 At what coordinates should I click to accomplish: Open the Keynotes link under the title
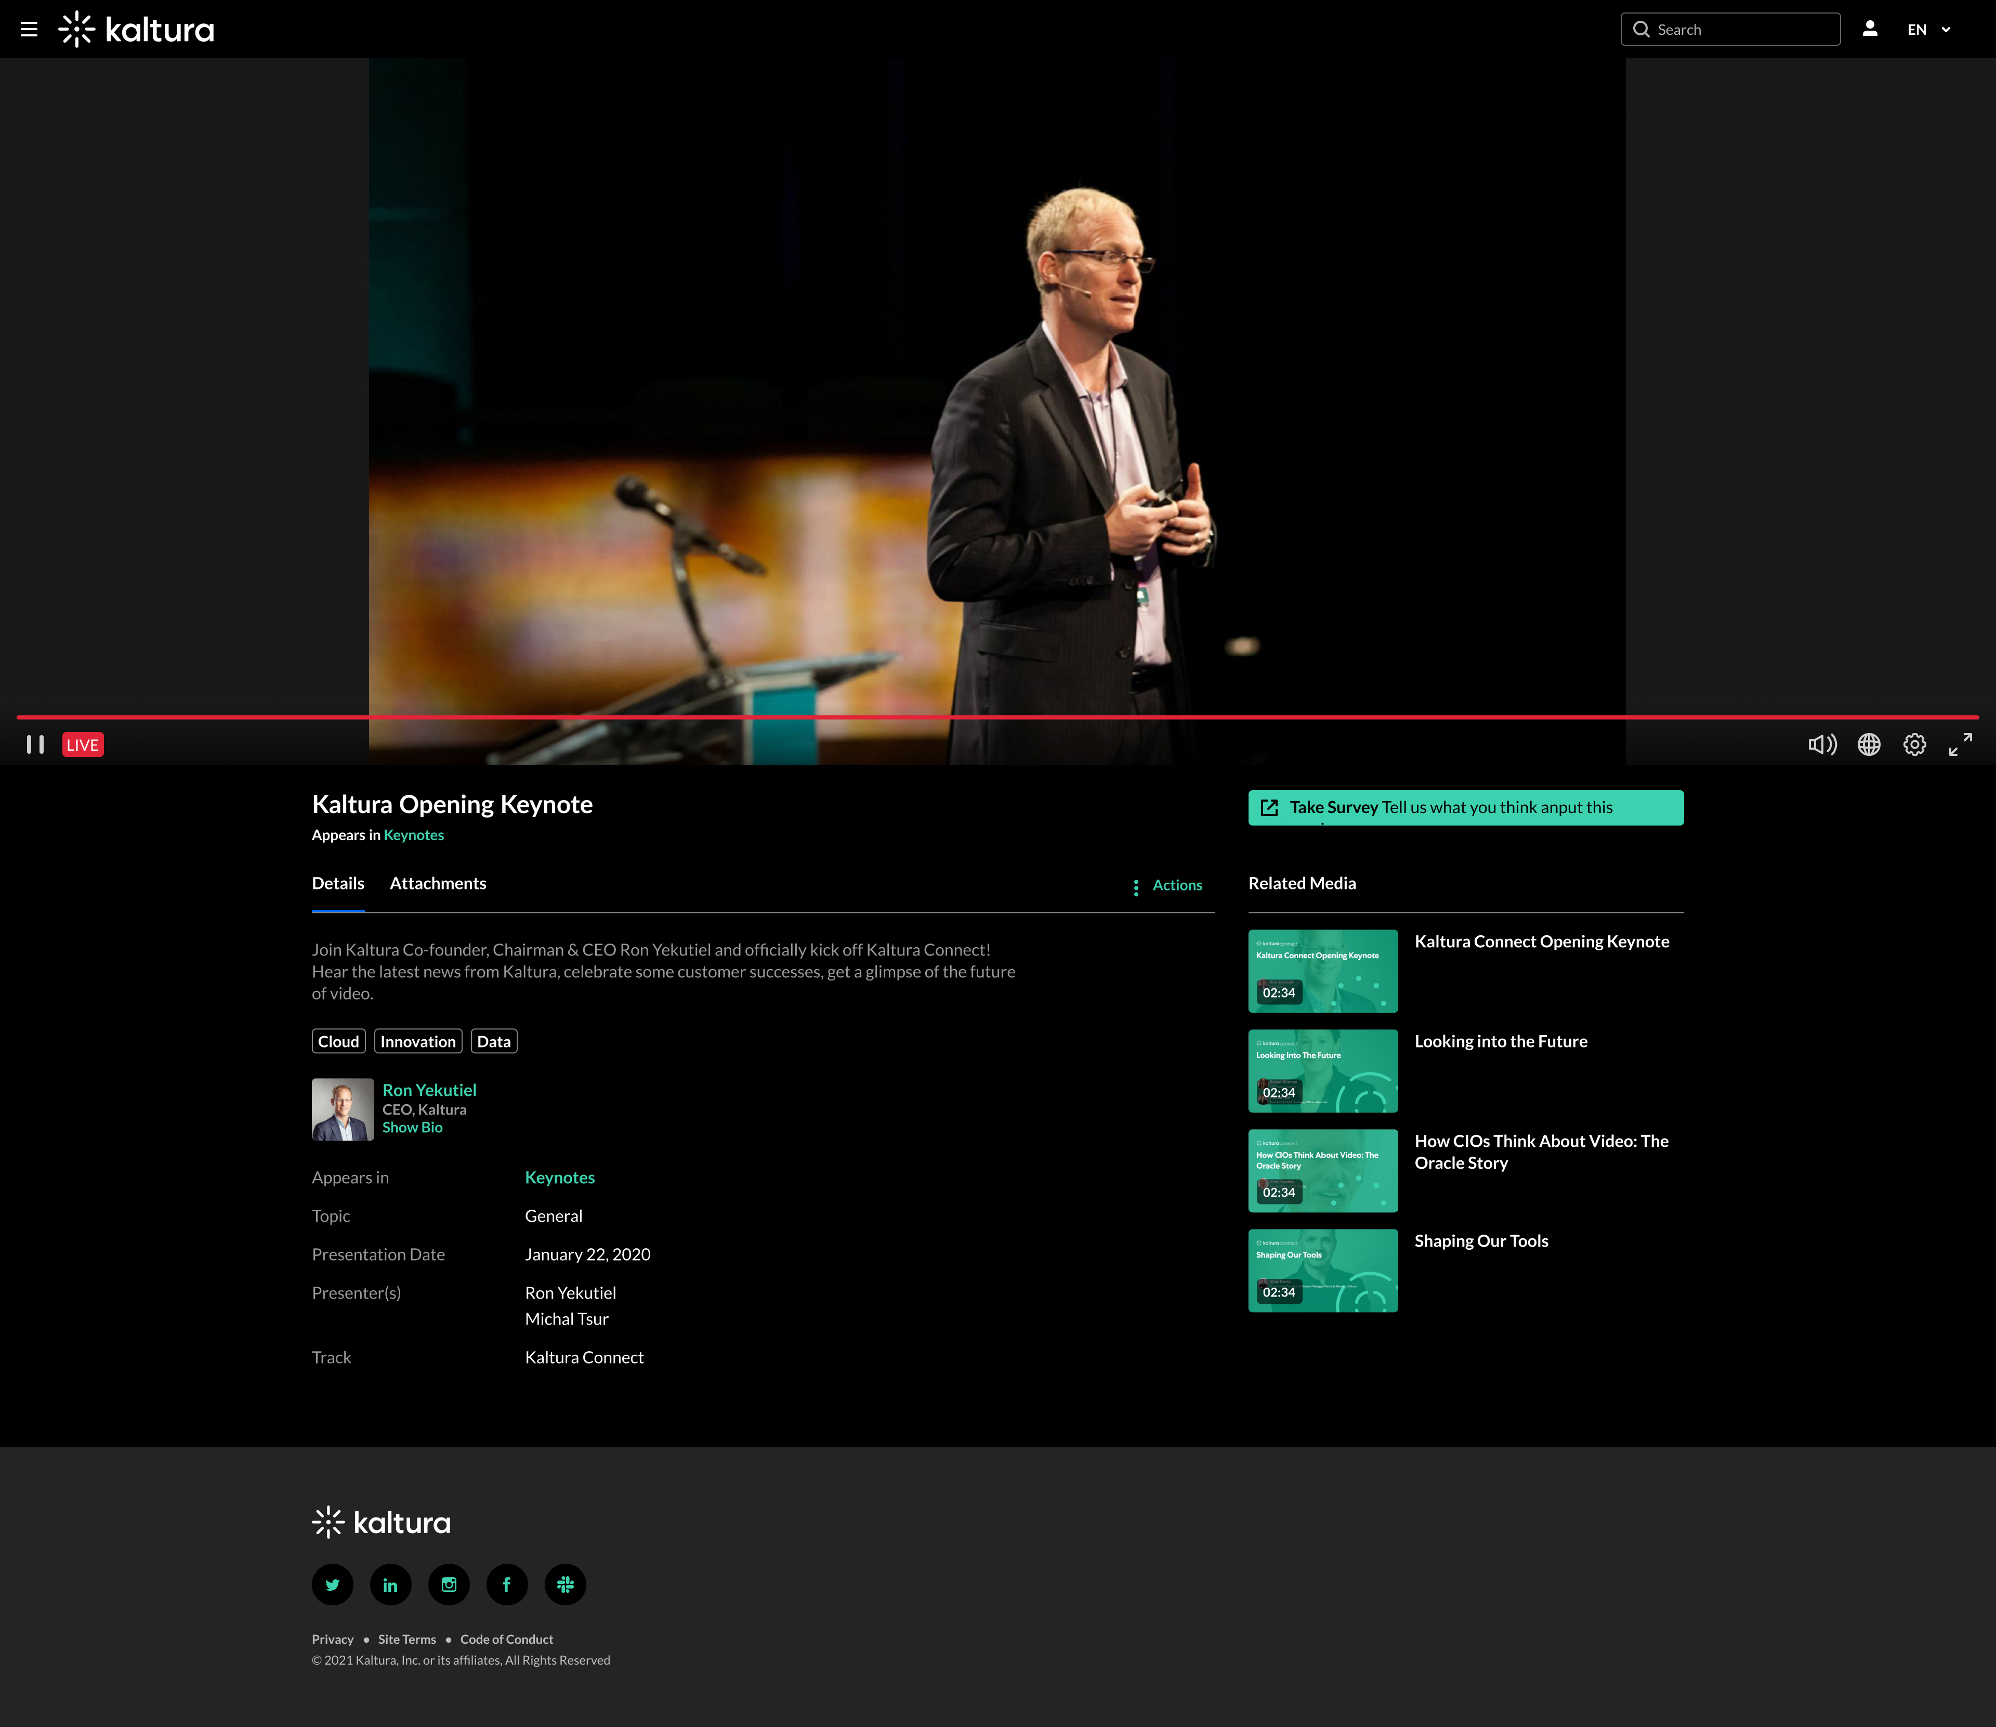(413, 835)
